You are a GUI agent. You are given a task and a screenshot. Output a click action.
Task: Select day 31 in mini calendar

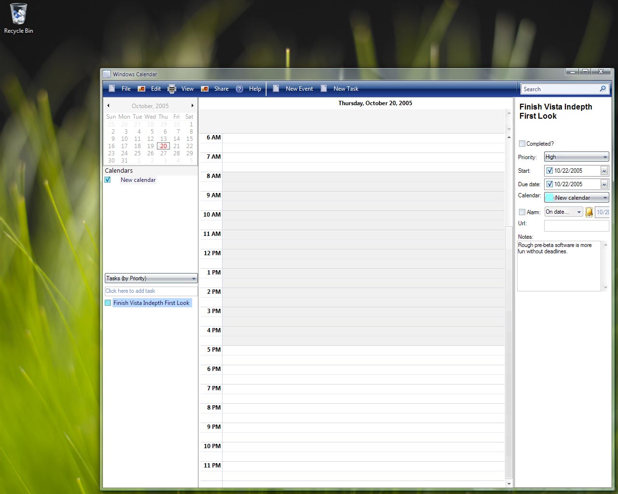pyautogui.click(x=124, y=161)
